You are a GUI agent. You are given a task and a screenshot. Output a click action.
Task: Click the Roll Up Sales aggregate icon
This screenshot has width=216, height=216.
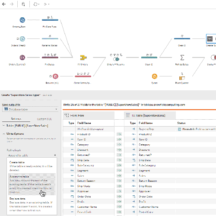(x=182, y=57)
